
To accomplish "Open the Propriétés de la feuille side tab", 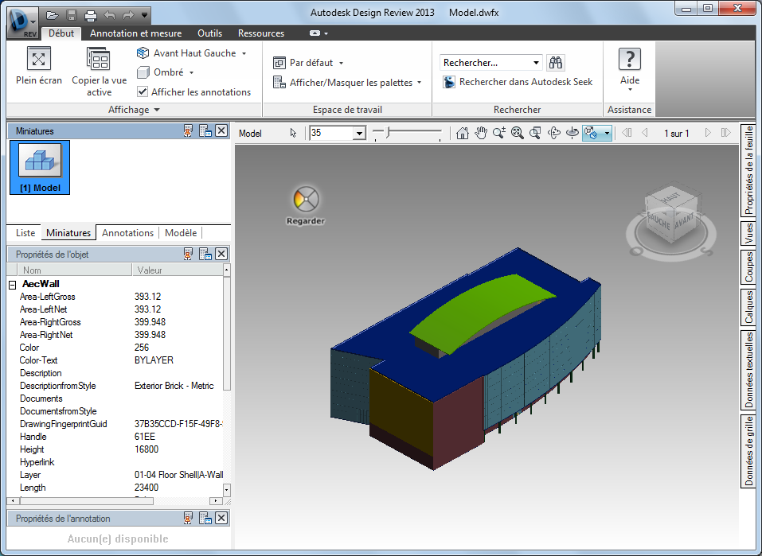I will 748,170.
